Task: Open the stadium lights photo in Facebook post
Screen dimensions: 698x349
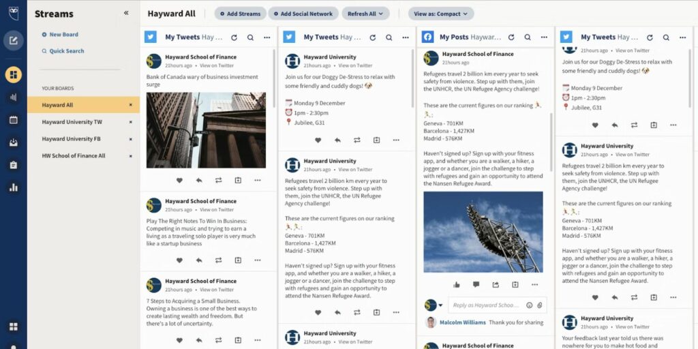Action: pos(483,232)
